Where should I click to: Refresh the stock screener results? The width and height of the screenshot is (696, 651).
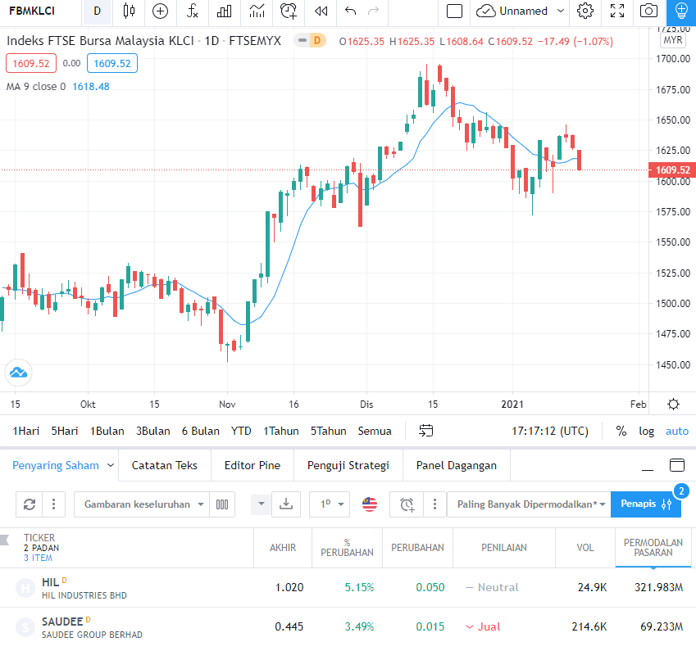30,504
